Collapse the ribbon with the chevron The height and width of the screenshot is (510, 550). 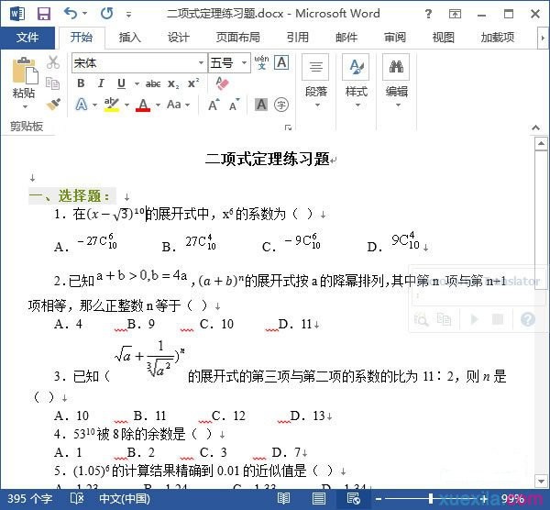pos(535,127)
